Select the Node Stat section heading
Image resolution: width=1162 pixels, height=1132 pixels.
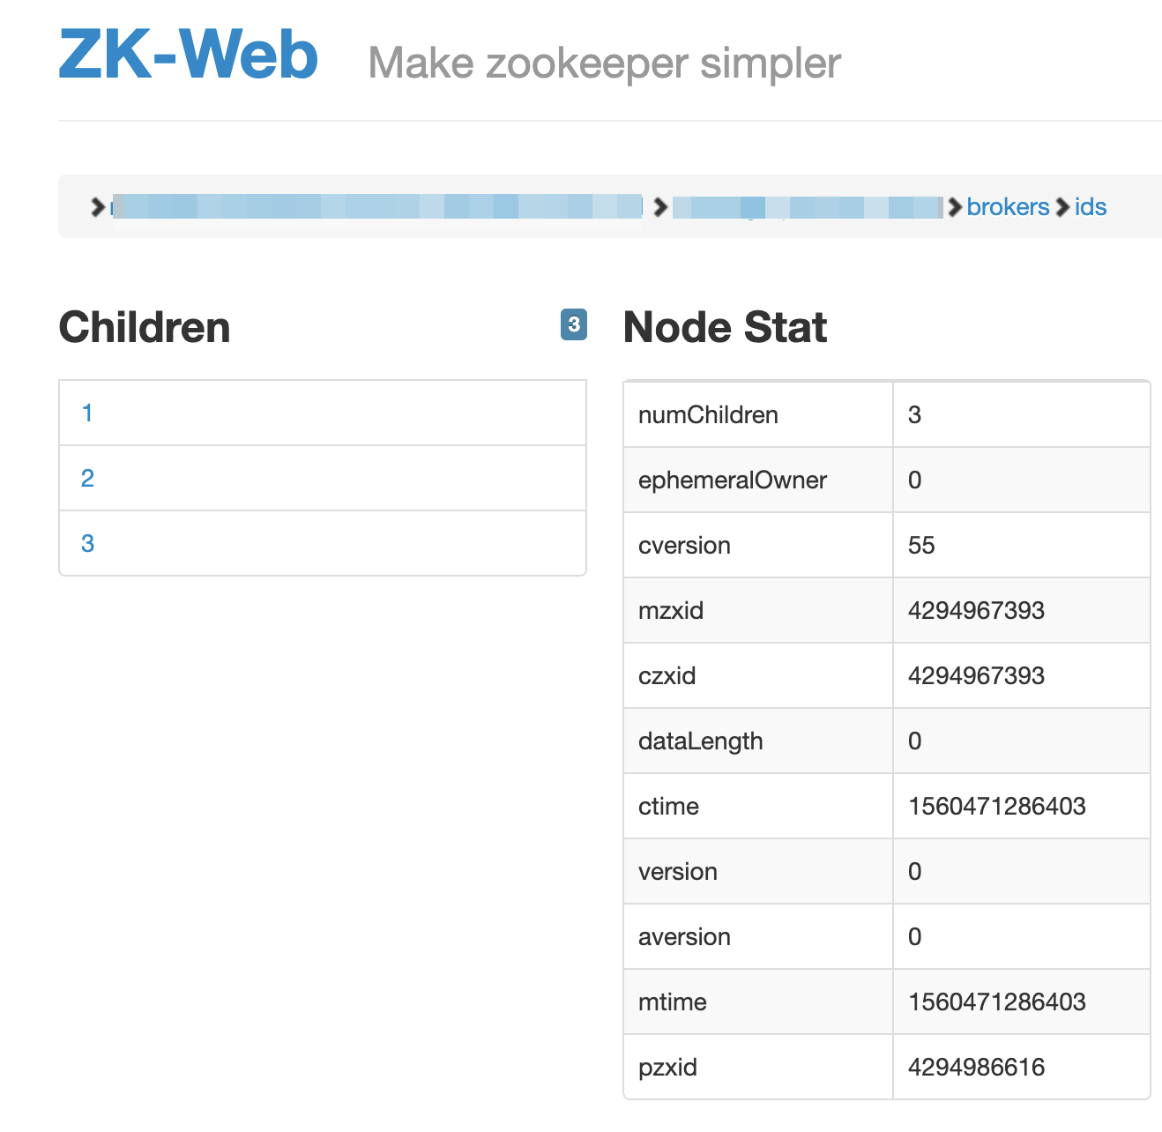[724, 326]
